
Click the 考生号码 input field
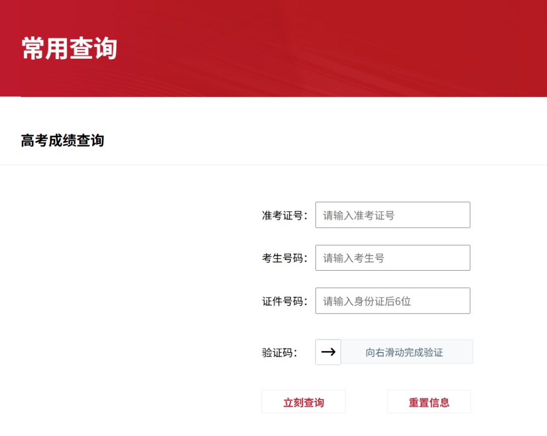pyautogui.click(x=393, y=257)
